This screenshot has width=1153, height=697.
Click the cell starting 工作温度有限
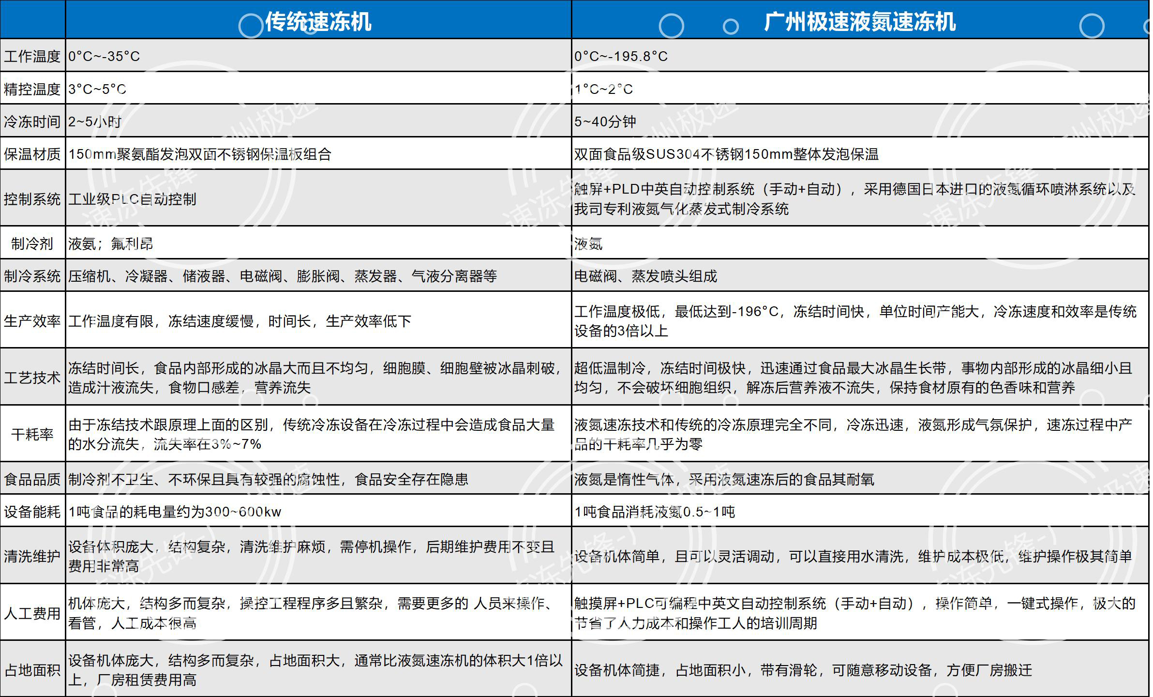(318, 320)
